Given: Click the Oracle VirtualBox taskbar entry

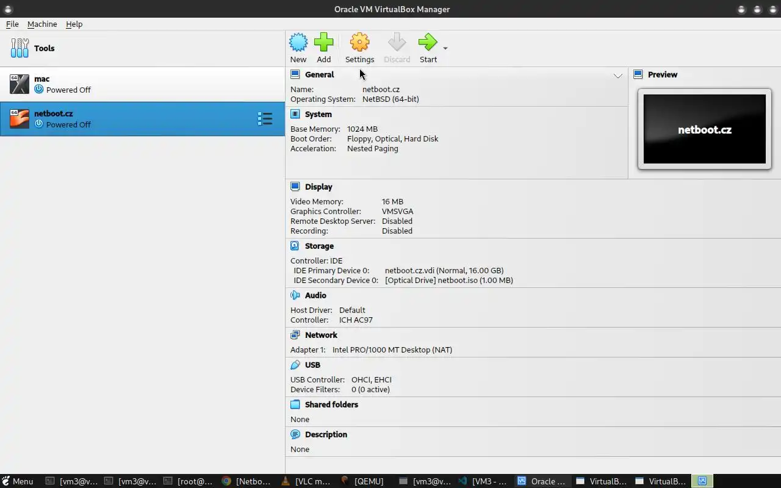Looking at the screenshot, I should click(x=542, y=481).
